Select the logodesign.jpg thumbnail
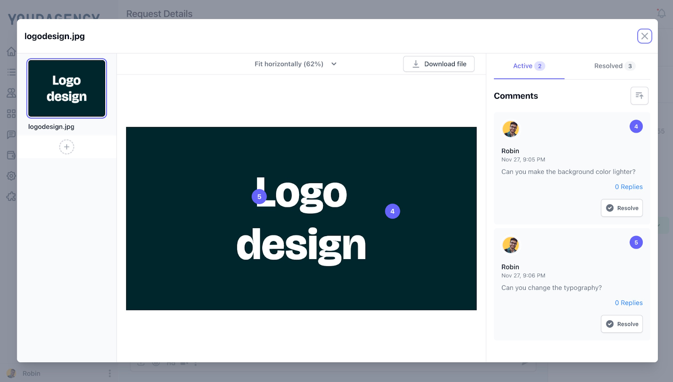This screenshot has width=673, height=382. (x=66, y=88)
